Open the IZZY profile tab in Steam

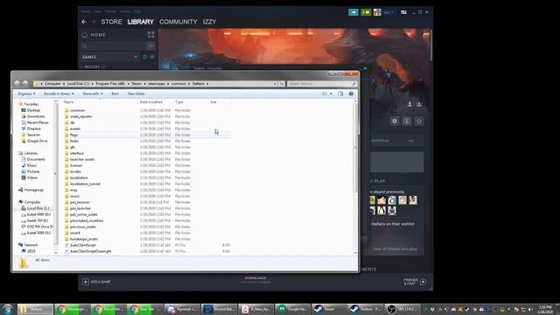[x=209, y=22]
